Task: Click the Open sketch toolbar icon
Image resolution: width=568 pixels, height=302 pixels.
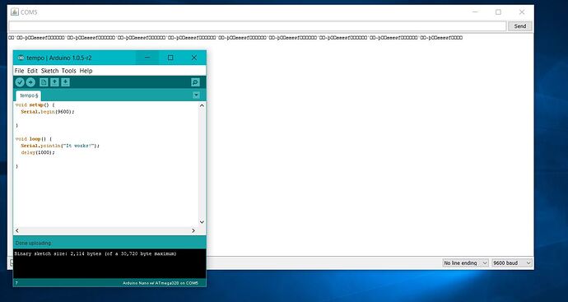Action: click(54, 82)
